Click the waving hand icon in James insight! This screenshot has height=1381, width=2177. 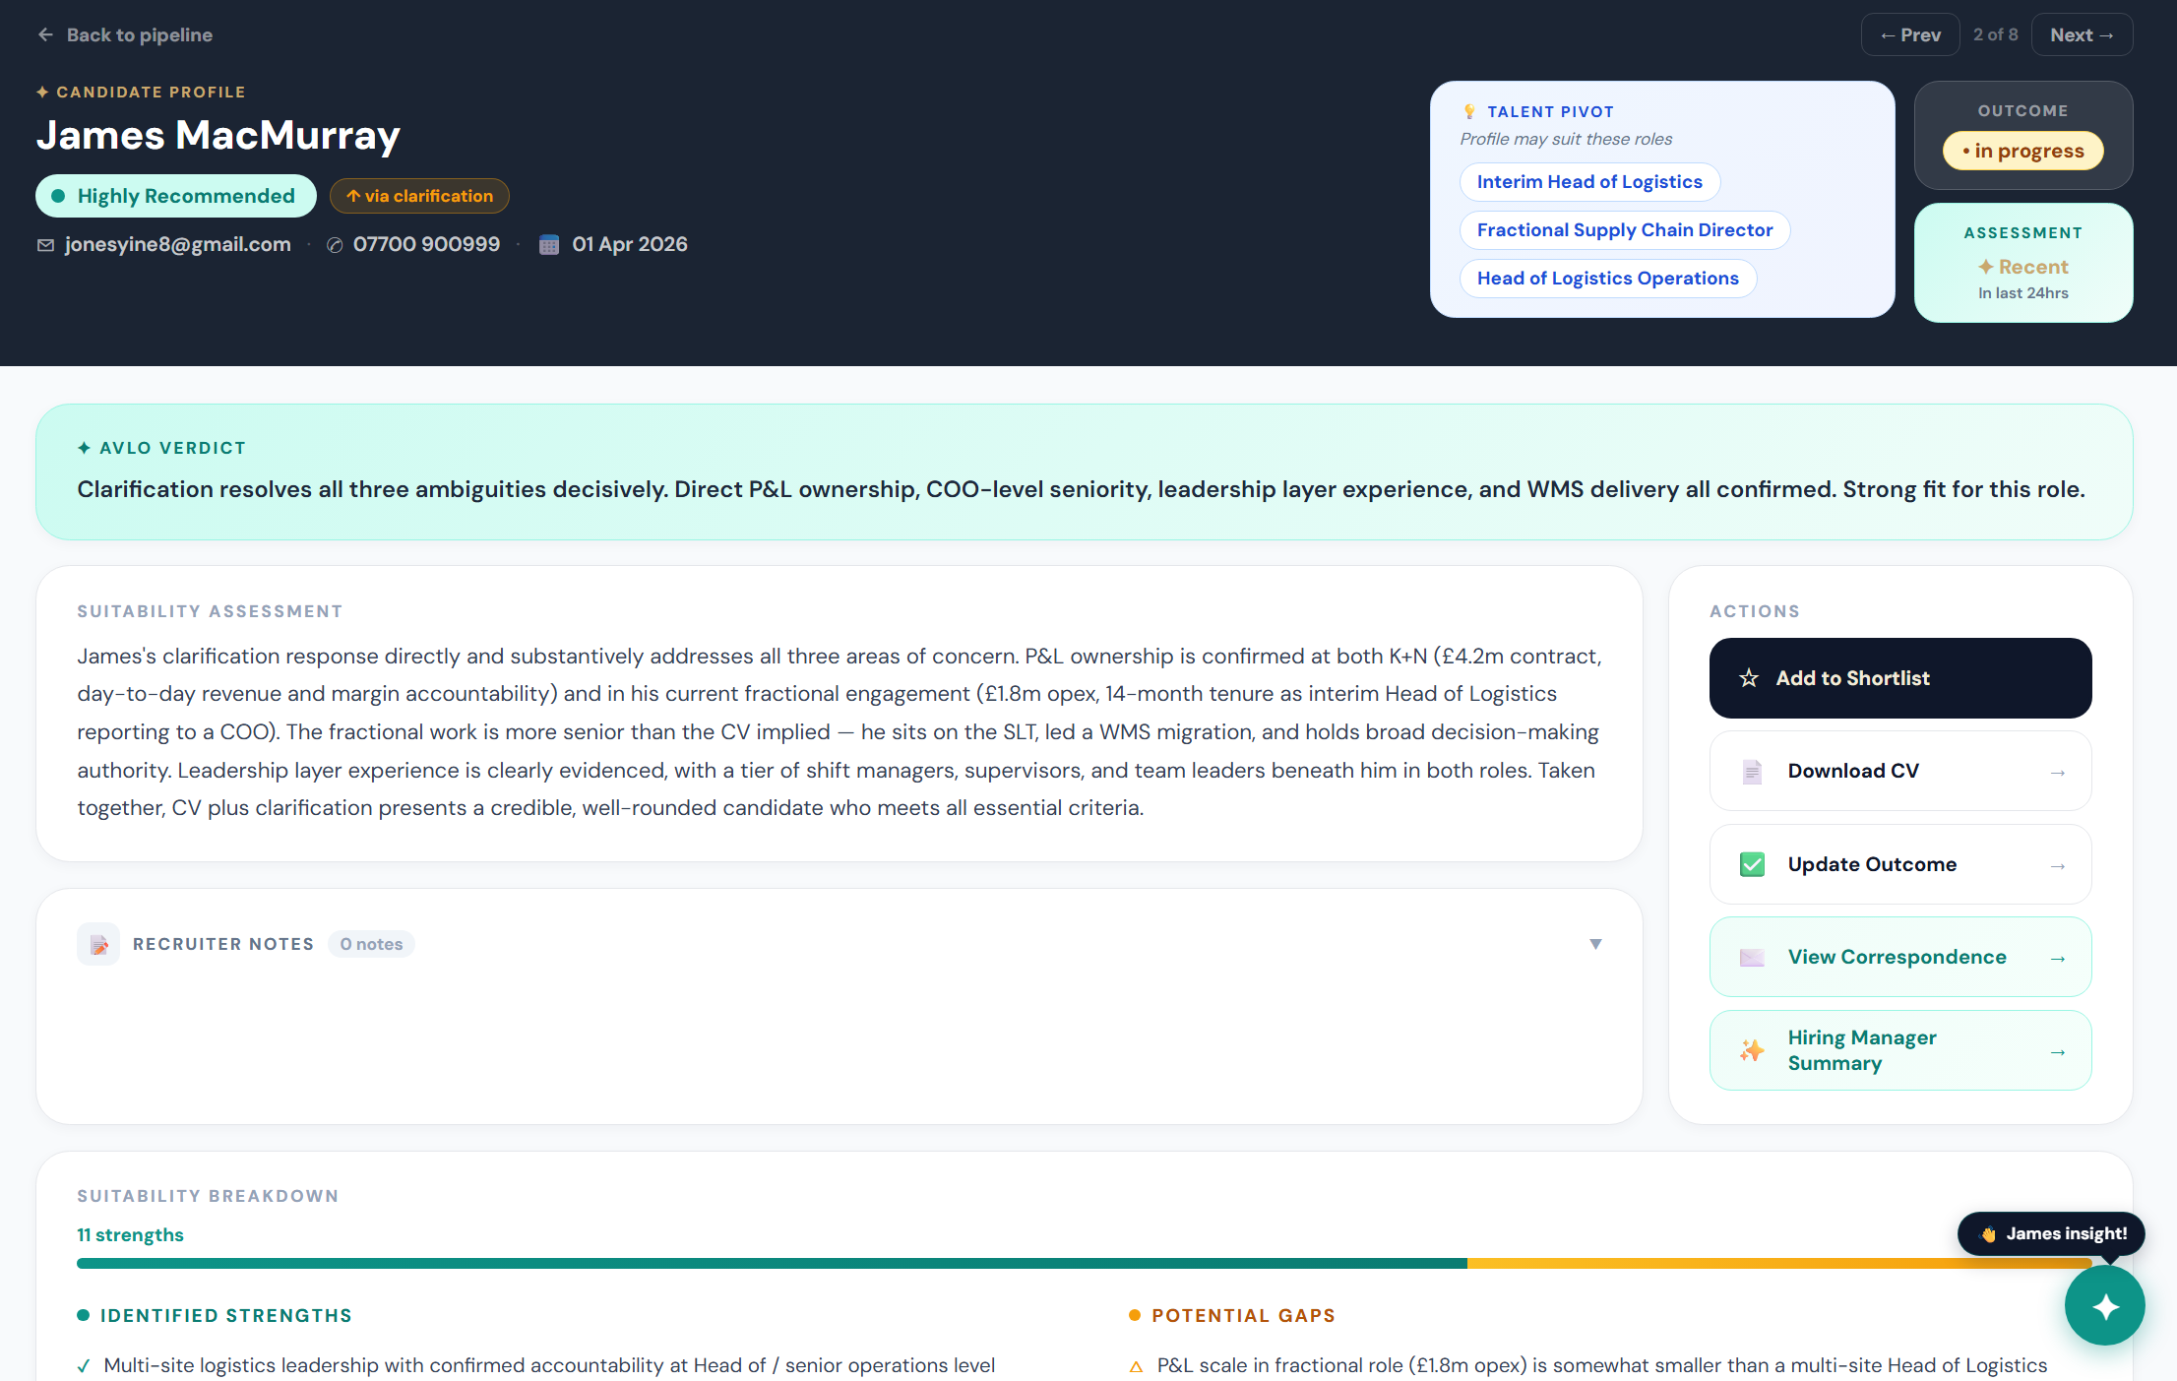(x=1988, y=1234)
